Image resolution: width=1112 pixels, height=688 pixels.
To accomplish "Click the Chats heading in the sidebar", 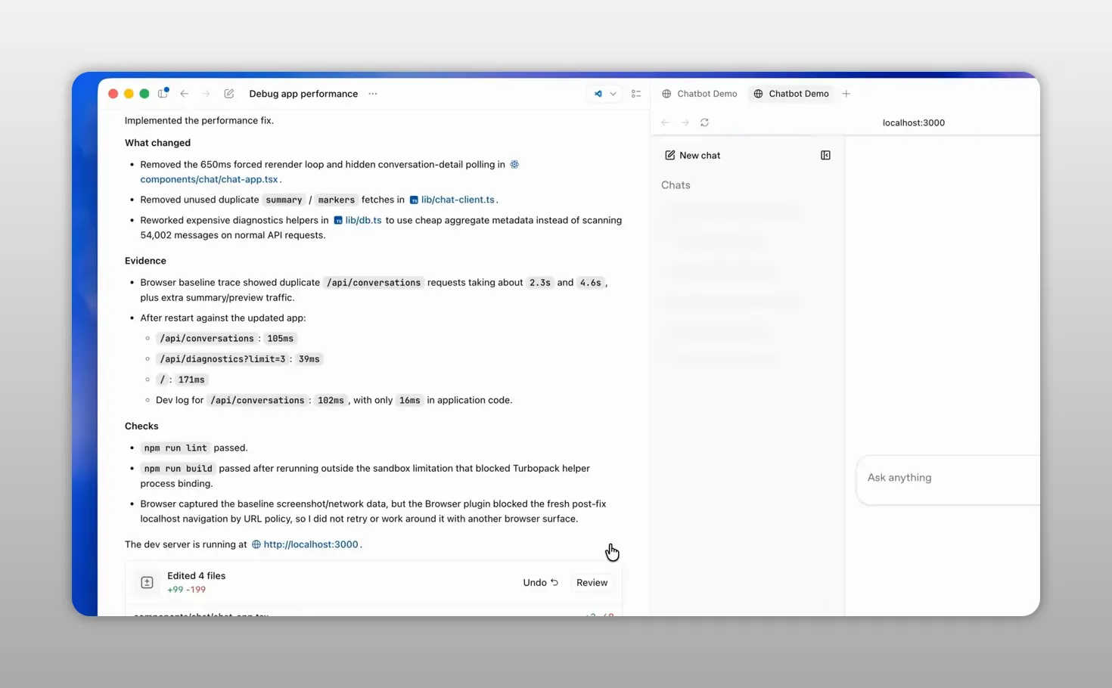I will coord(676,185).
